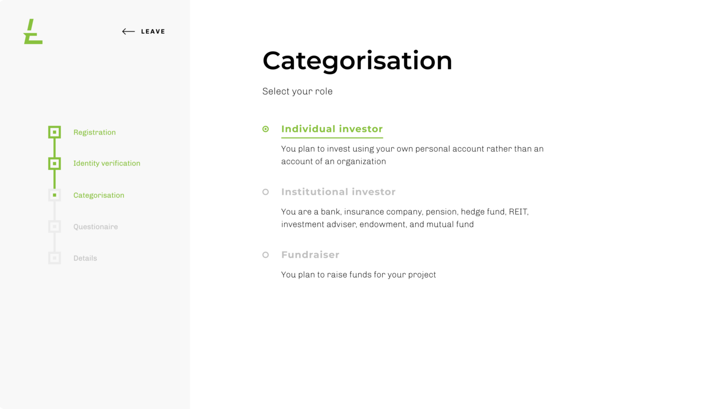Expand the Categorisation step in sidebar

point(99,195)
